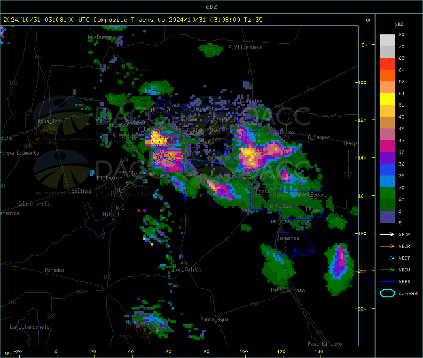Select the bright green 20-30 dBZ swatch
Image resolution: width=423 pixels, height=358 pixels.
pos(387,193)
